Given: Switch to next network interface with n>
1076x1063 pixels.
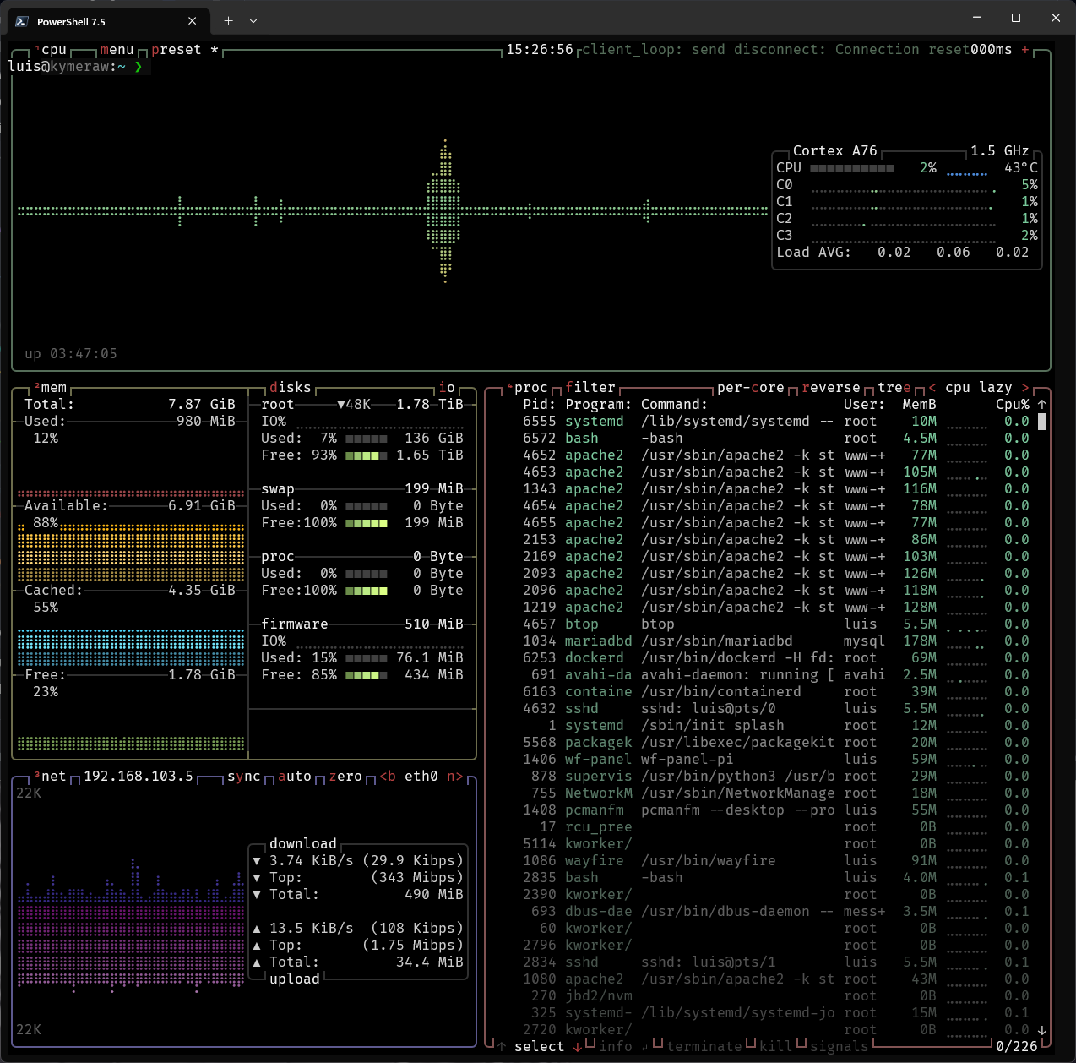Looking at the screenshot, I should (x=455, y=777).
